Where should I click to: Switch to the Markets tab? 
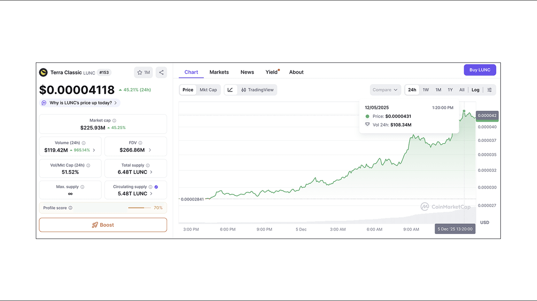tap(219, 72)
